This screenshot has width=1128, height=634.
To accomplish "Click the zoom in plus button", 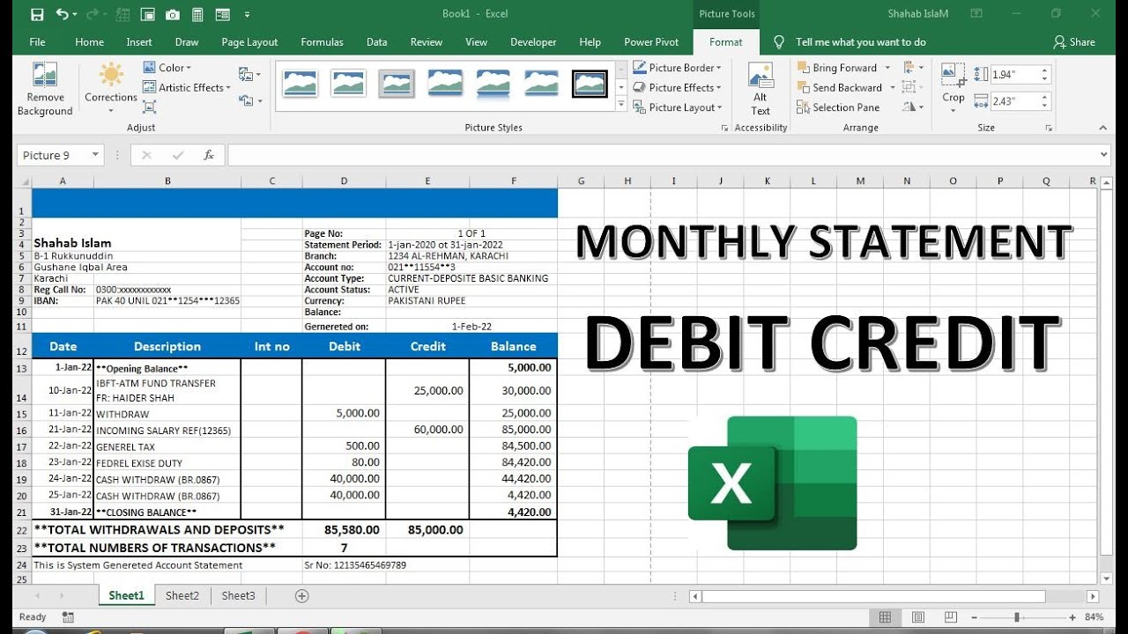I will pyautogui.click(x=1074, y=617).
